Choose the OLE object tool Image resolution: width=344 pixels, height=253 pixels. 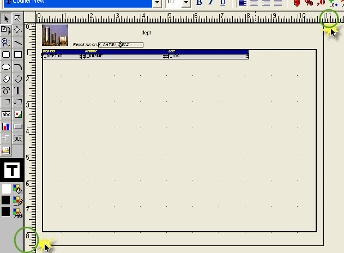pyautogui.click(x=18, y=138)
